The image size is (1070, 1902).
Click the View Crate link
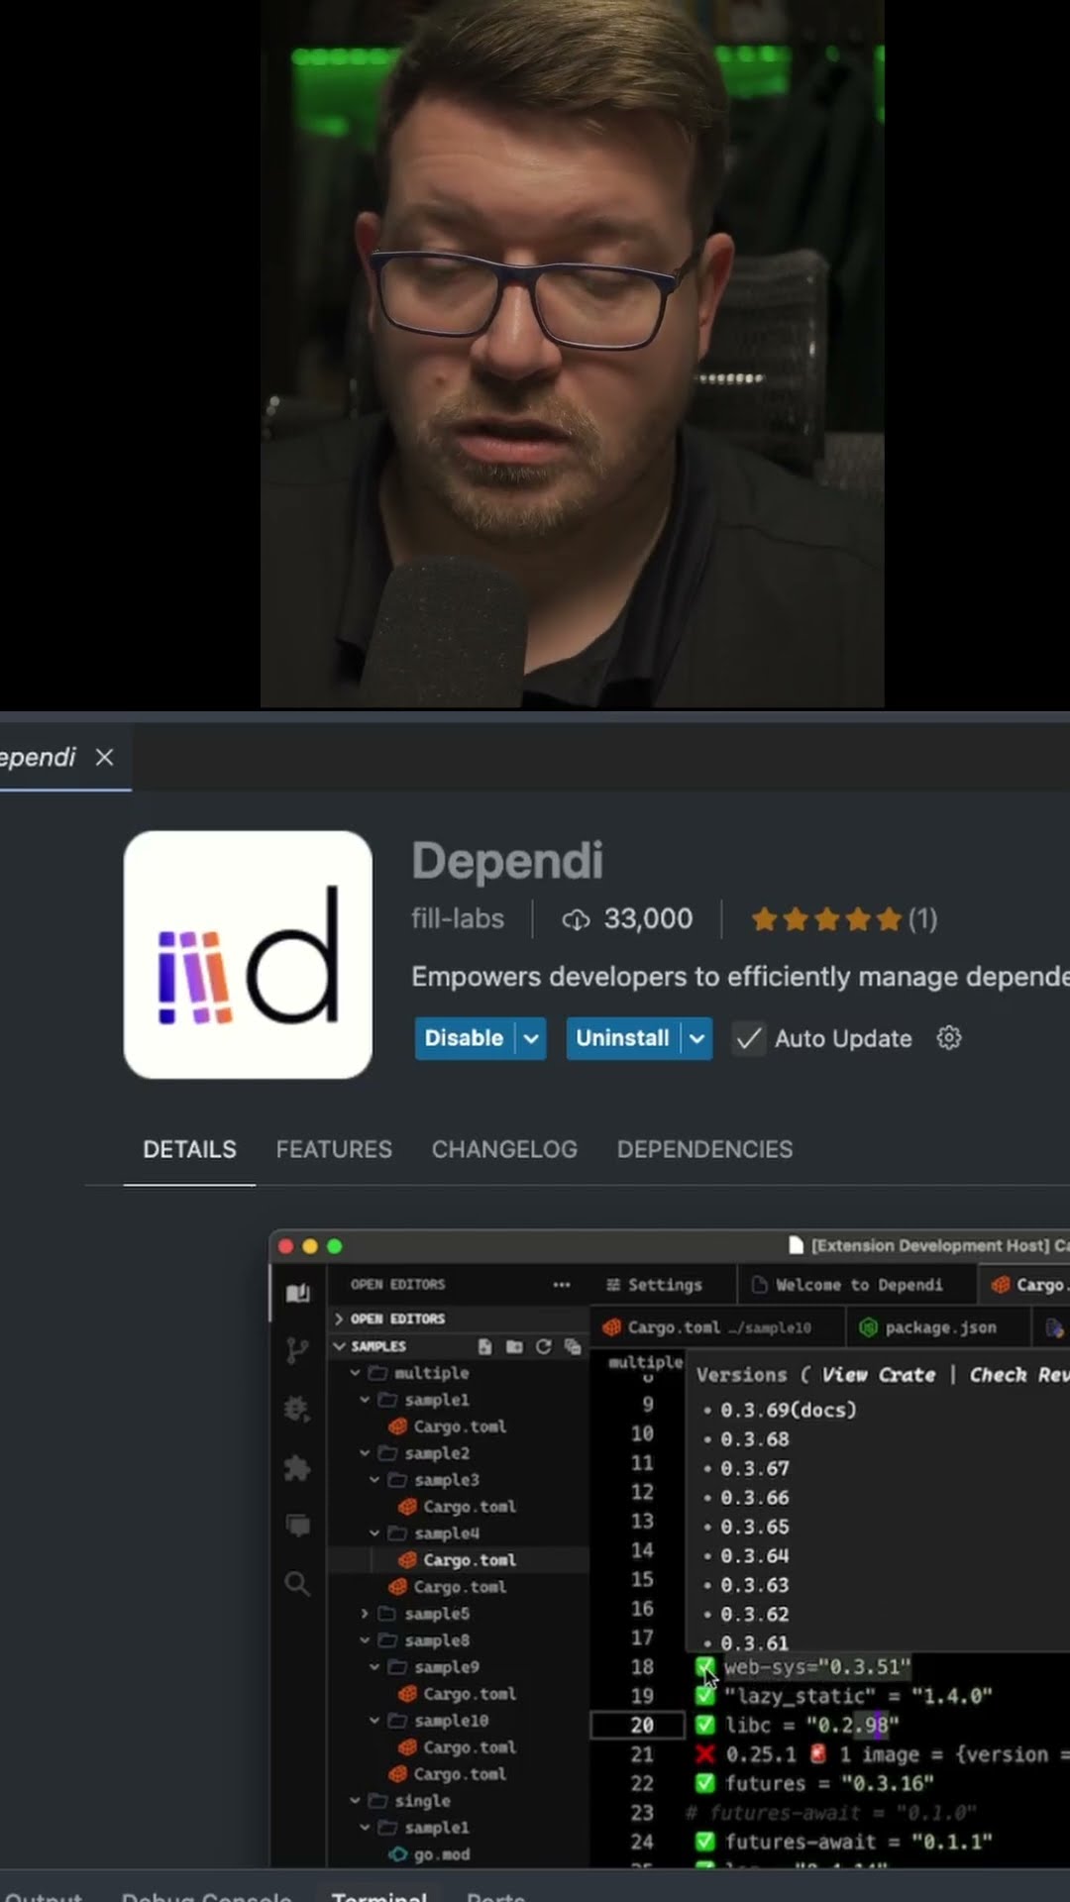[x=879, y=1375]
